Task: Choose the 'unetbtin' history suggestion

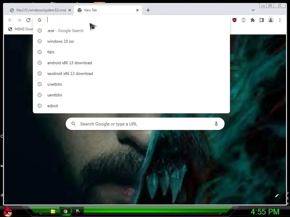Action: (x=131, y=84)
